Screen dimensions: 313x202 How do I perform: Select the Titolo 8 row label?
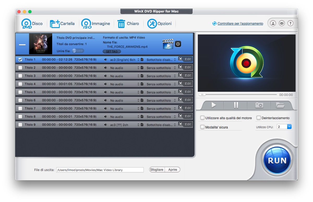[x=30, y=117]
